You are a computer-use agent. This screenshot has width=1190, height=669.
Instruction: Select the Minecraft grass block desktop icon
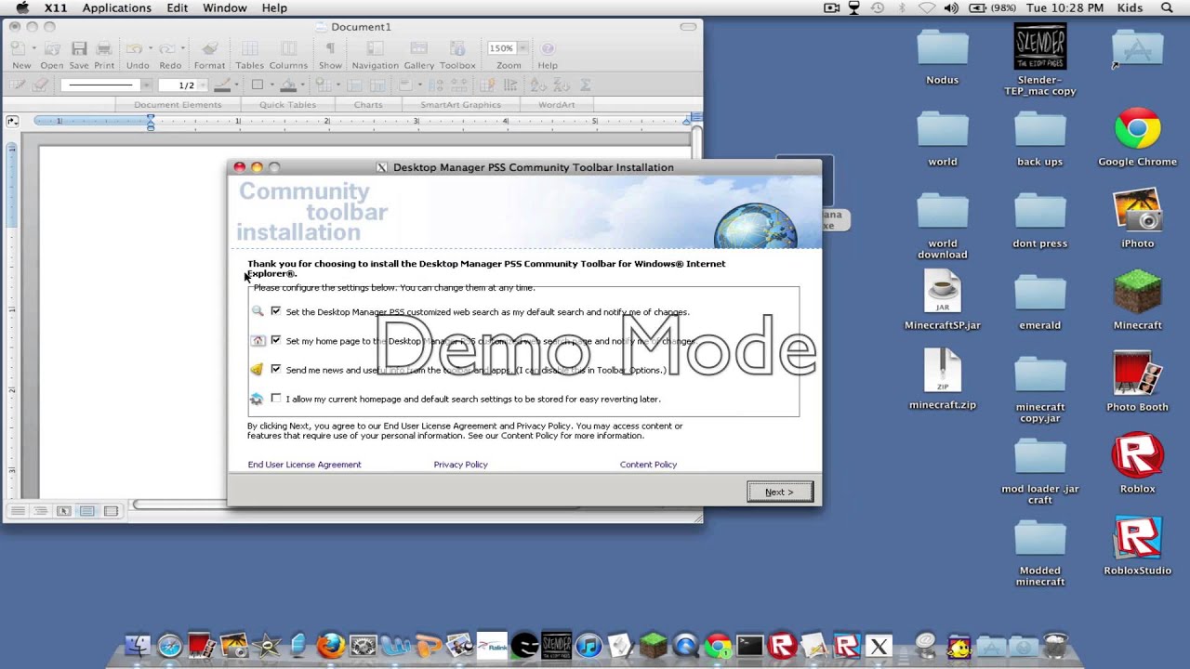coord(1137,293)
